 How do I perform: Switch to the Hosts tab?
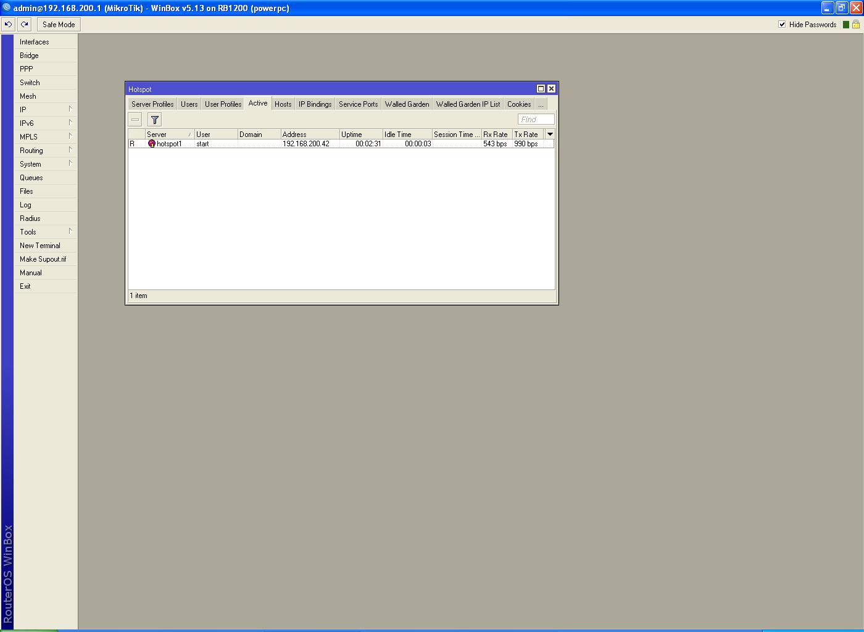[283, 104]
